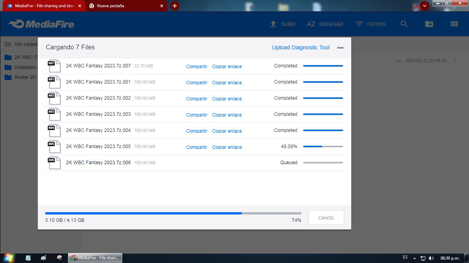The height and width of the screenshot is (263, 469).
Task: Click the network tray icon
Action: pyautogui.click(x=423, y=258)
